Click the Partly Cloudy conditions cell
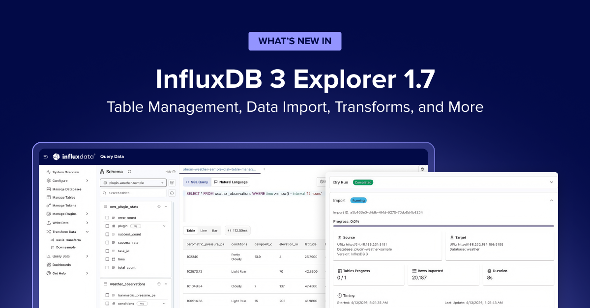The height and width of the screenshot is (308, 590). point(237,257)
